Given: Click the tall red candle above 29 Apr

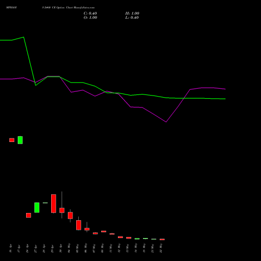Looking at the screenshot, I should tap(54, 204).
